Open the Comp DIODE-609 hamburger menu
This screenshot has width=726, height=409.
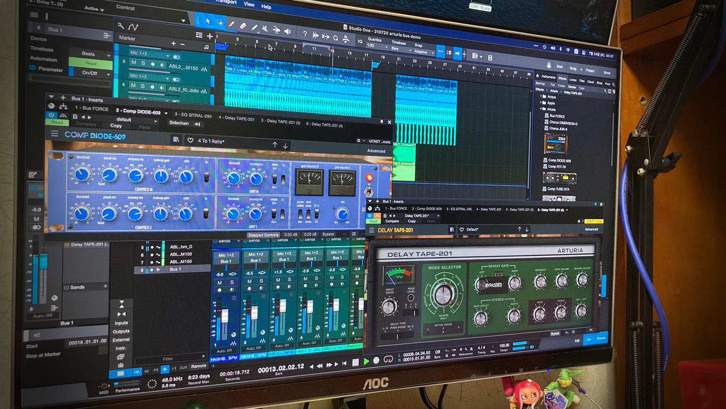[x=54, y=134]
